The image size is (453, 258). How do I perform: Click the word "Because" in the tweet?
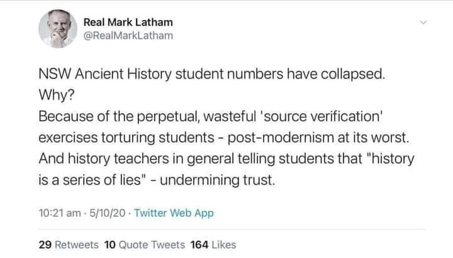[66, 116]
